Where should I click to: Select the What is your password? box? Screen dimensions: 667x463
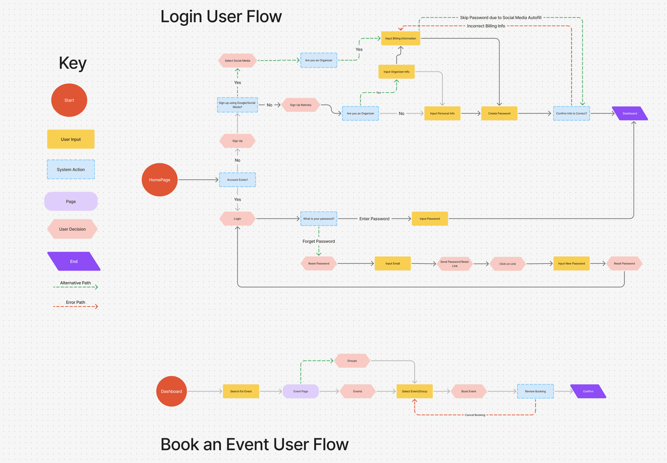[x=318, y=219]
